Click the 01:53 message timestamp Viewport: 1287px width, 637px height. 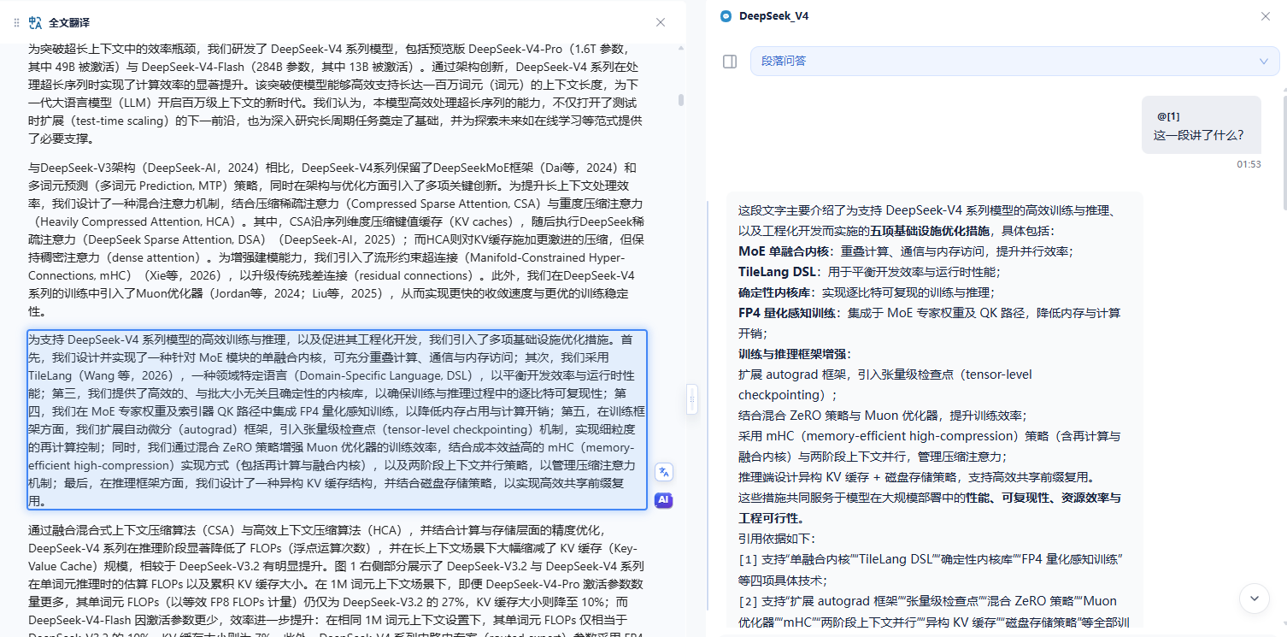tap(1249, 164)
